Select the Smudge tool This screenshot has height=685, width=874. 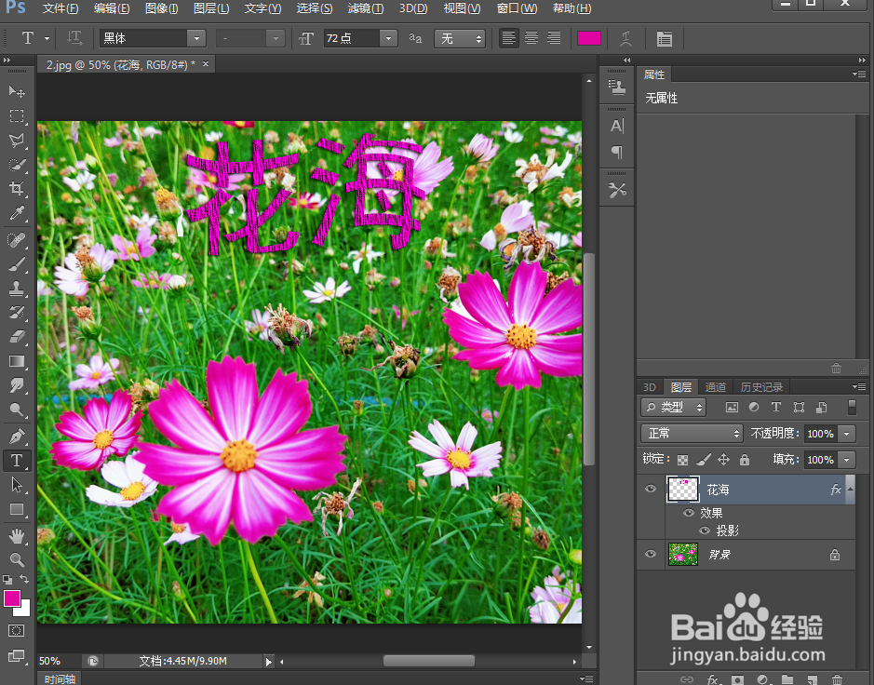click(x=17, y=385)
